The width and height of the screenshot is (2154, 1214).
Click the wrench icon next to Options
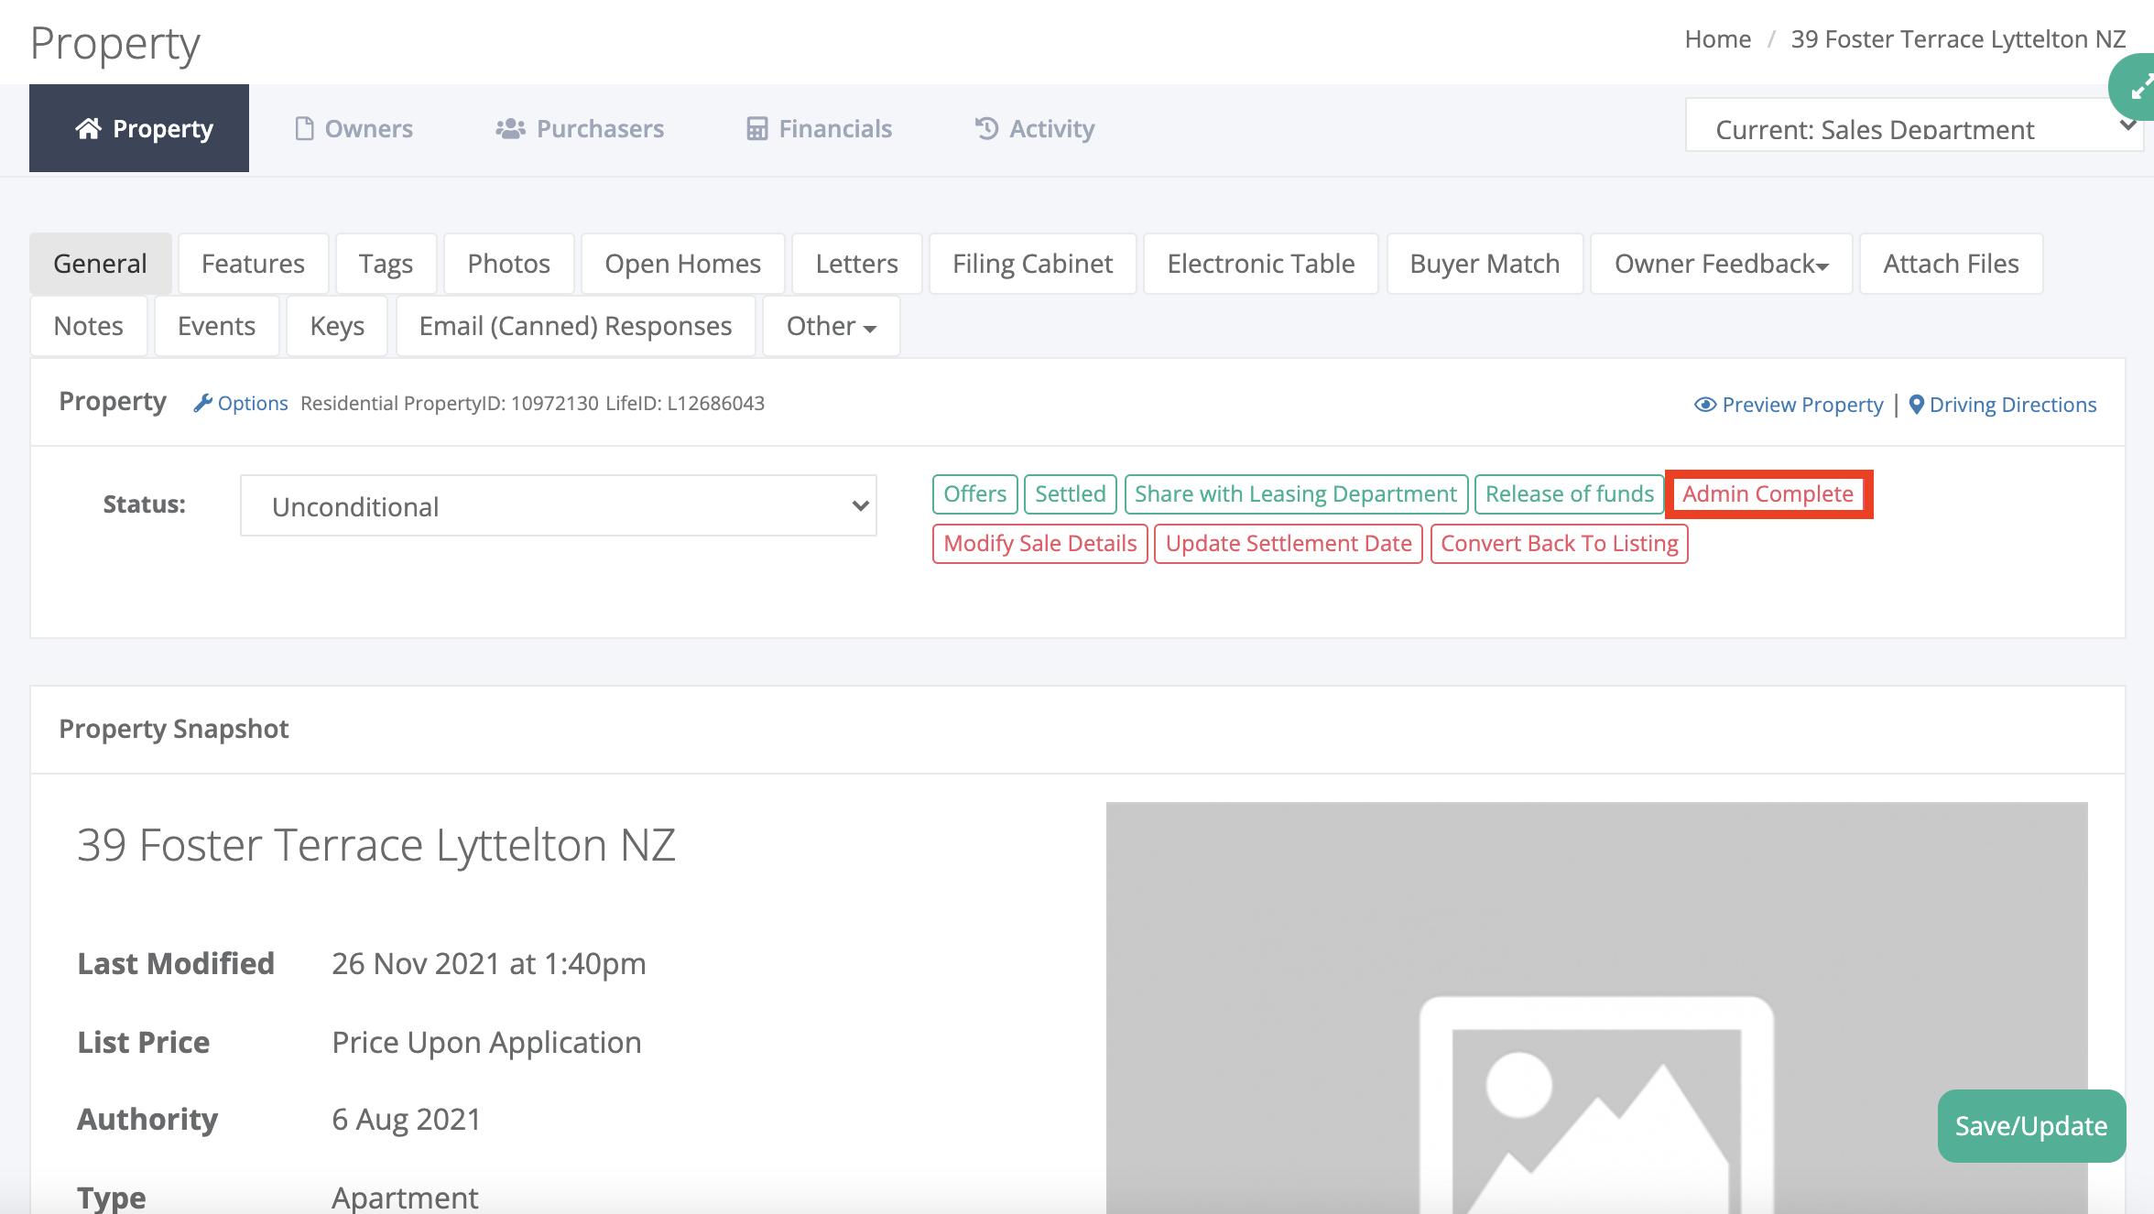click(x=202, y=403)
